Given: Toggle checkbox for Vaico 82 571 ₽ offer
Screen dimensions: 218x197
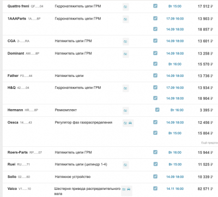Looking at the screenshot, I should [x=155, y=189].
